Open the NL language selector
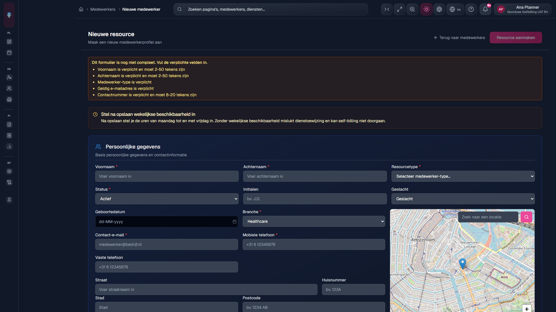Viewport: 556px width, 312px height. [x=455, y=9]
